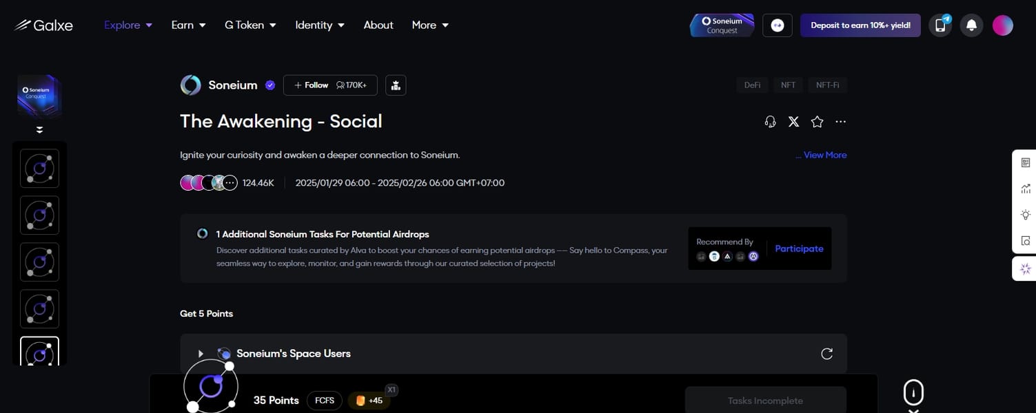1036x413 pixels.
Task: Open the mobile app phone icon
Action: [x=940, y=25]
